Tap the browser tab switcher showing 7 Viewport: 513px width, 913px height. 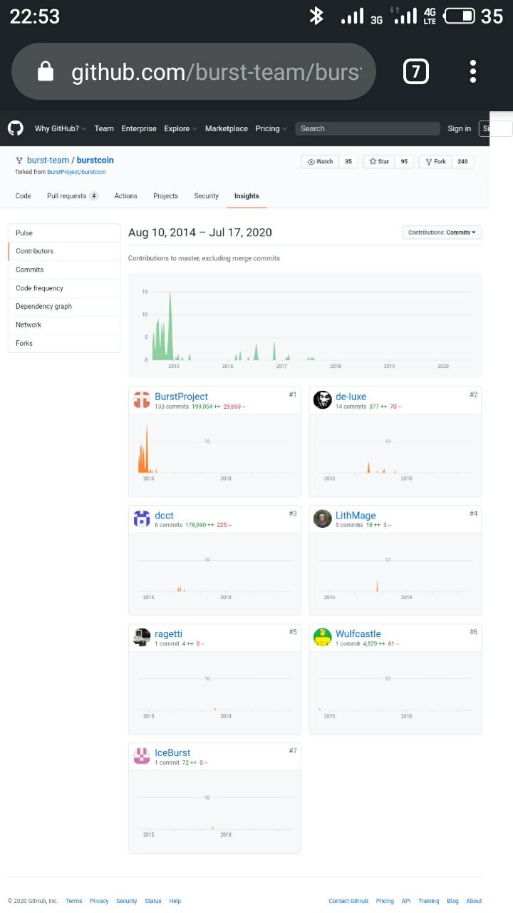[416, 71]
